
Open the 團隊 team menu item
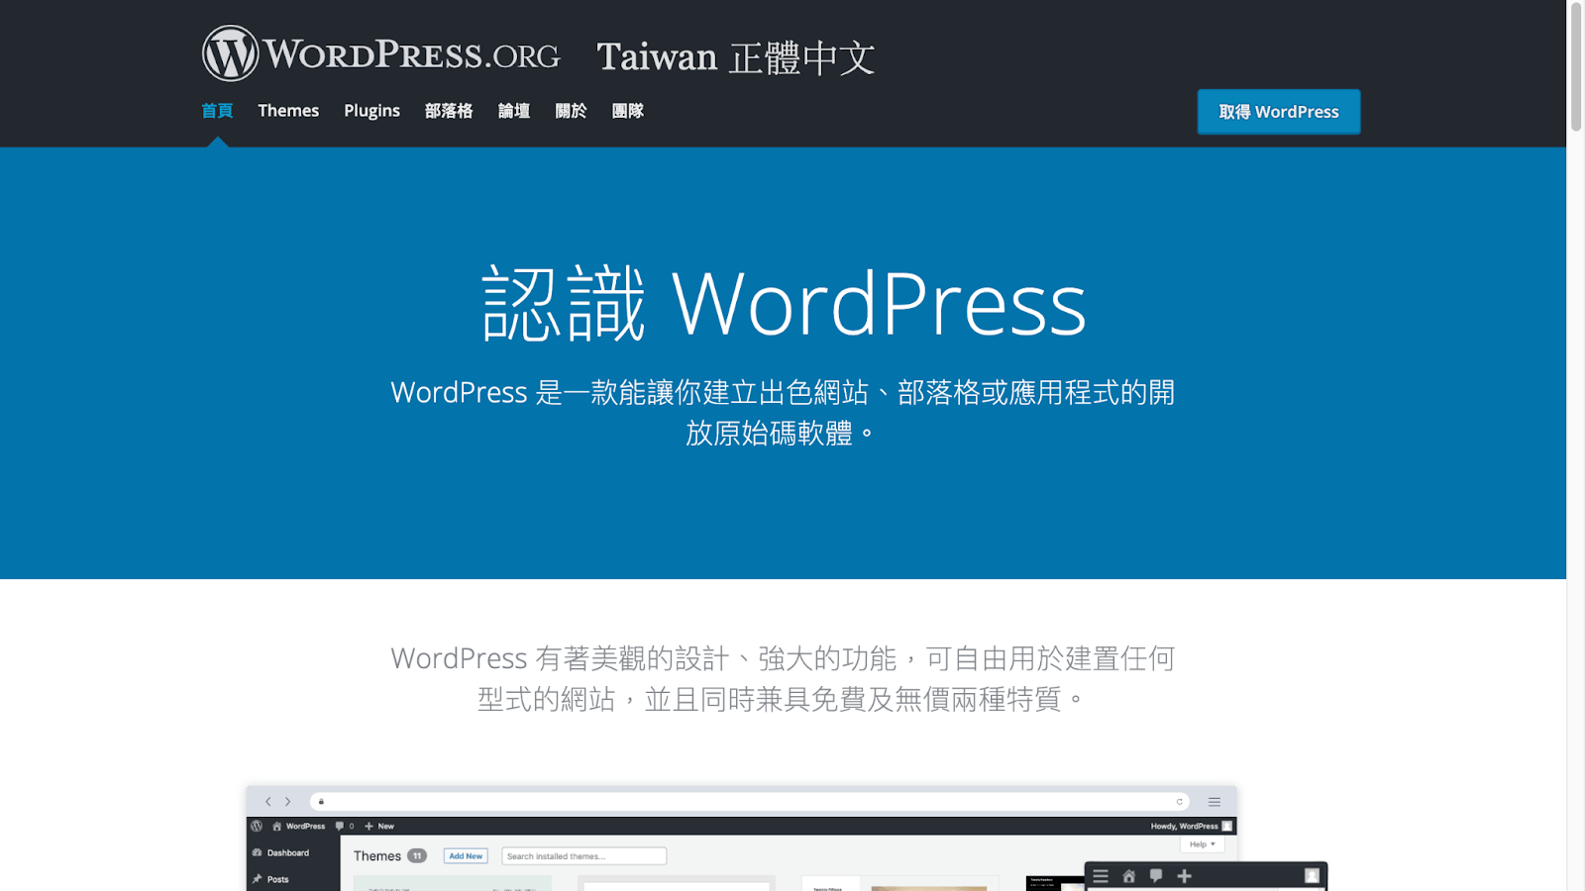[628, 111]
